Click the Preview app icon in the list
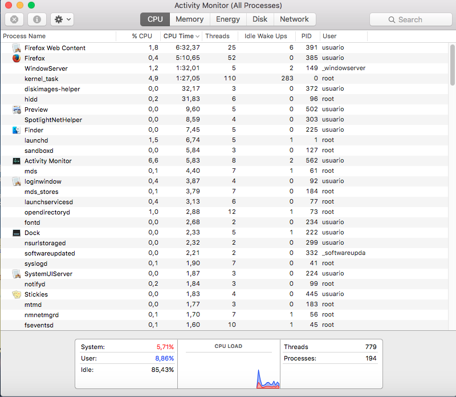This screenshot has width=456, height=397. [15, 109]
